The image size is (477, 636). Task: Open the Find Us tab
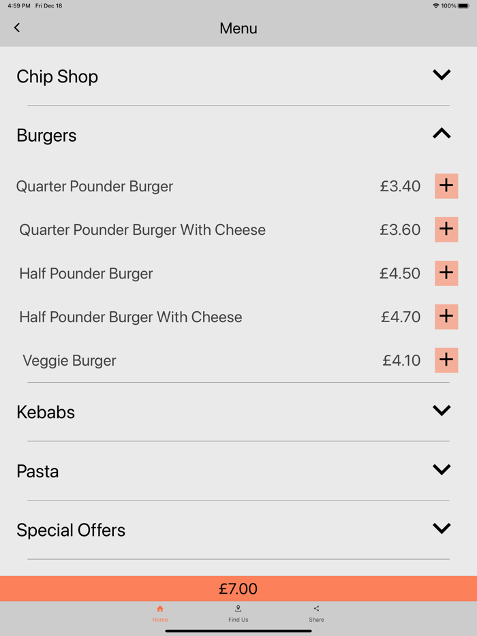(238, 613)
